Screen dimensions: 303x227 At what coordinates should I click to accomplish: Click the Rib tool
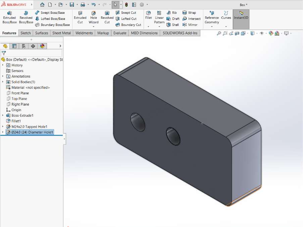[x=171, y=12]
